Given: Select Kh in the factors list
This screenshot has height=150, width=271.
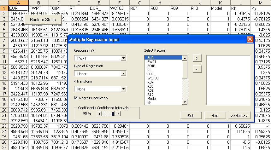Looking at the screenshot, I should [x=163, y=103].
